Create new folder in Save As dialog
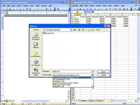 click(x=89, y=30)
